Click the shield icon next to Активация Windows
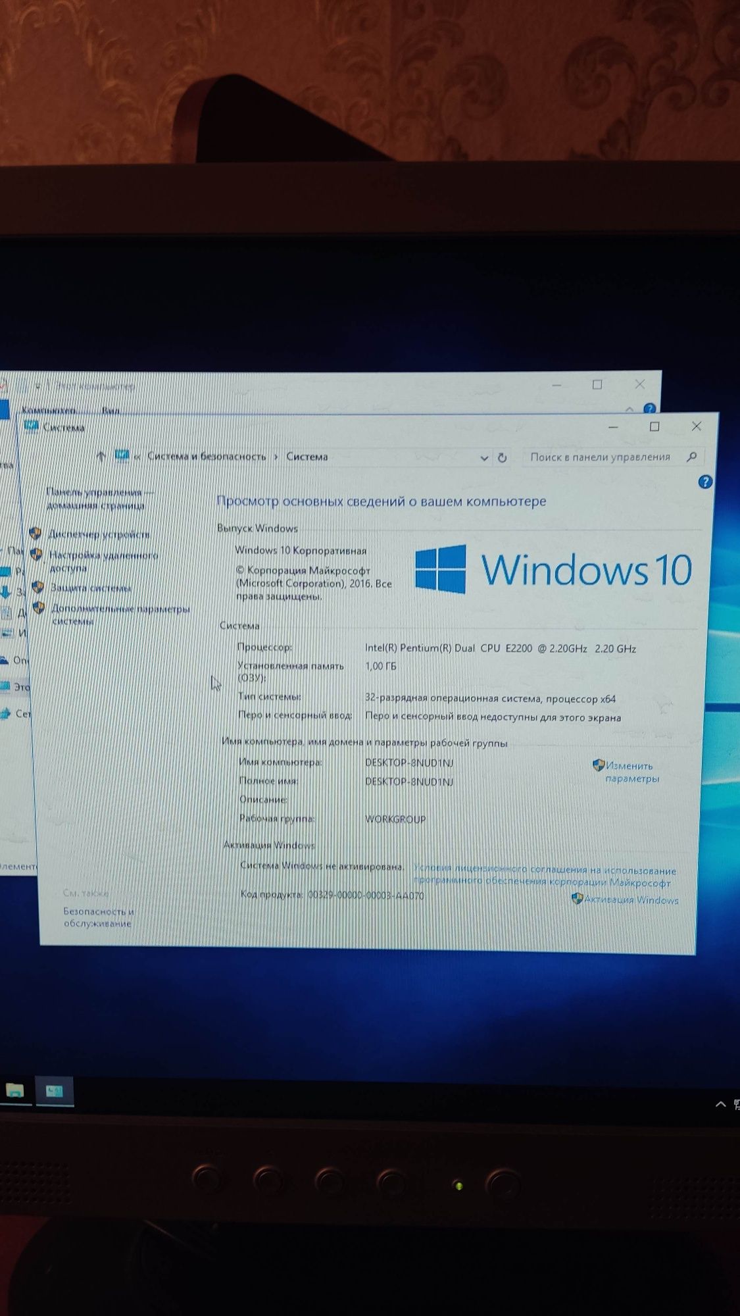Viewport: 740px width, 1316px height. (577, 898)
